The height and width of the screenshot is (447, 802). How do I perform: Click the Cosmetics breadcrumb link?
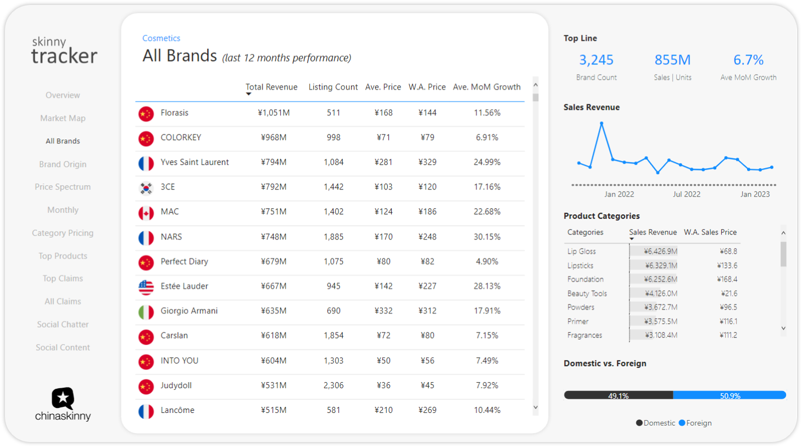[x=161, y=38]
